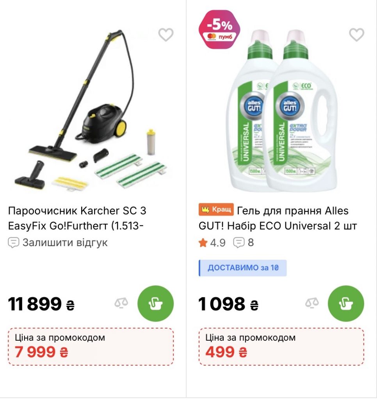The image size is (377, 400).
Task: View the 4.9 star rating
Action: tap(212, 243)
